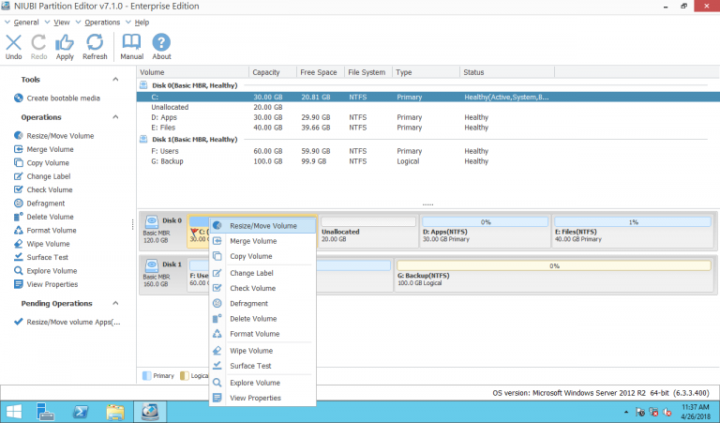Image resolution: width=720 pixels, height=423 pixels.
Task: Select the Unallocated 20.00 GB list row
Action: pos(427,107)
